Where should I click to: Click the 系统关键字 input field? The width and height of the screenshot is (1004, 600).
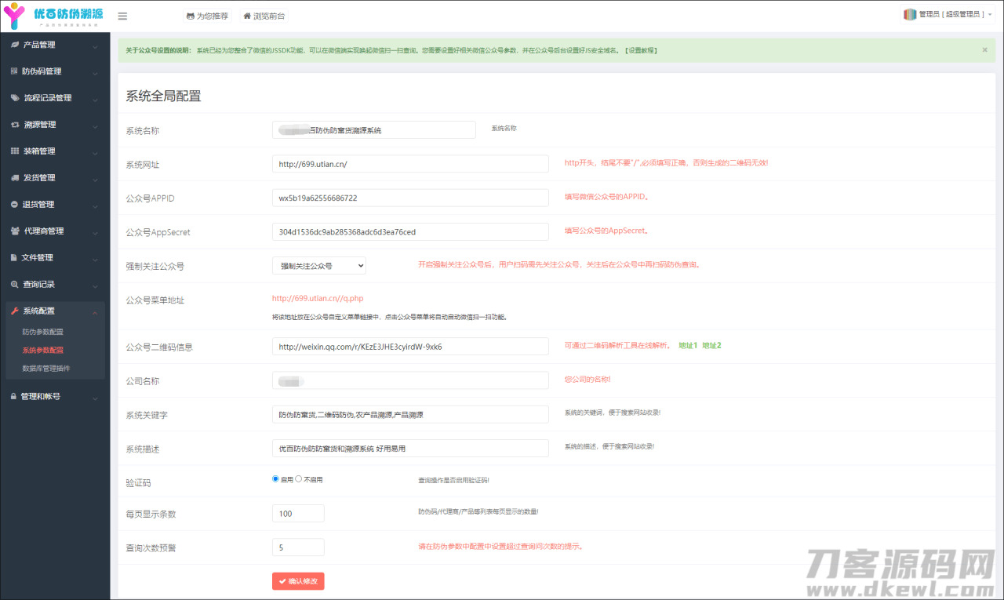[x=410, y=414]
